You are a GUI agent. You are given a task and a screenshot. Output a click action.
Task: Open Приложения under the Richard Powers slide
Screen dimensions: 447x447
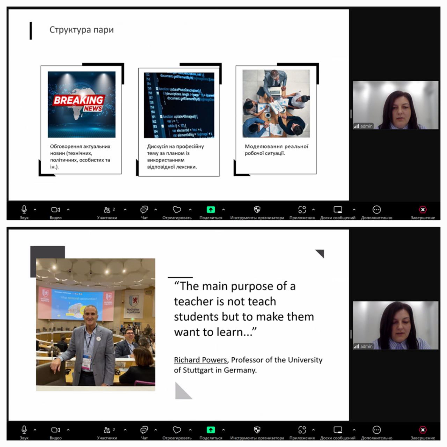(302, 432)
